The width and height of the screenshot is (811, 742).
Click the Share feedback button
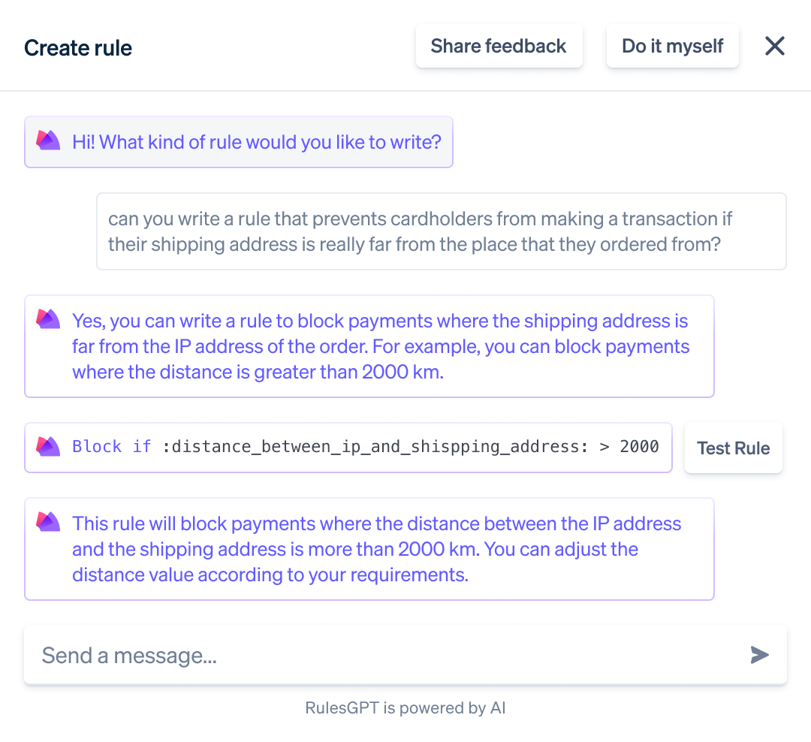pyautogui.click(x=499, y=46)
